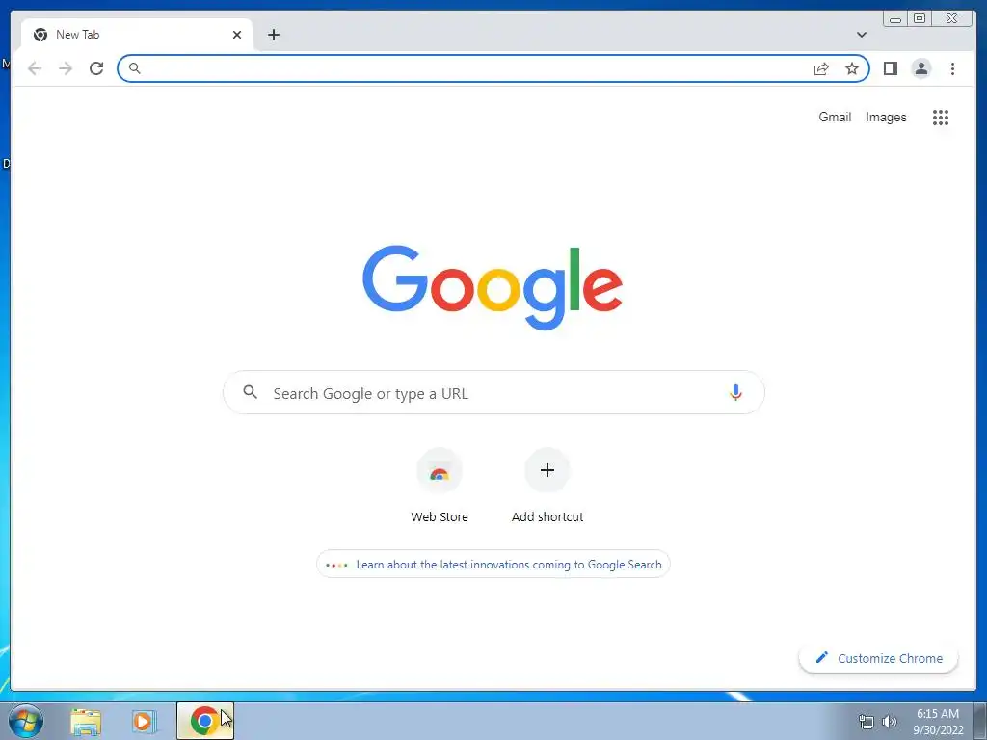This screenshot has height=740, width=987.
Task: Open the Images link
Action: click(886, 117)
